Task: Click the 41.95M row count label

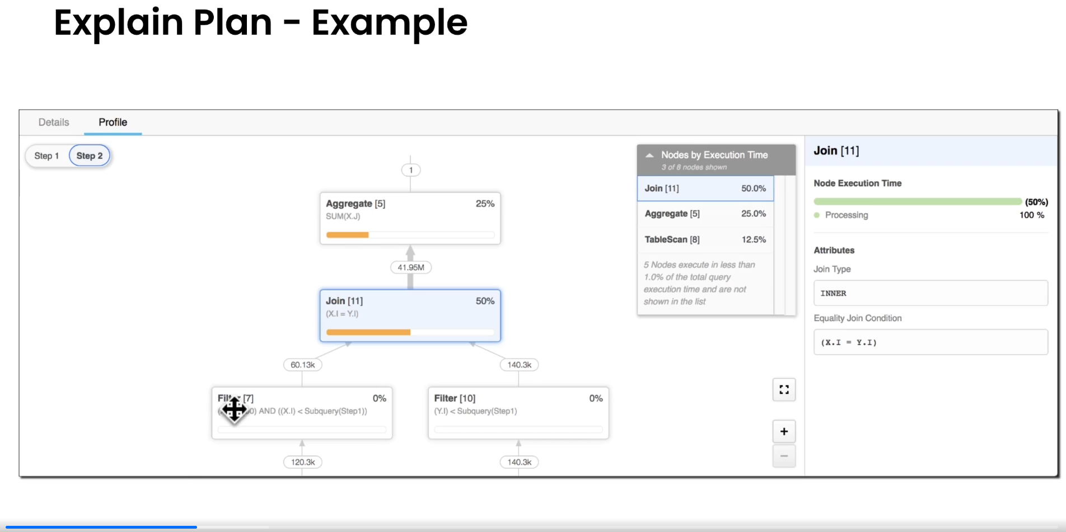Action: click(410, 267)
